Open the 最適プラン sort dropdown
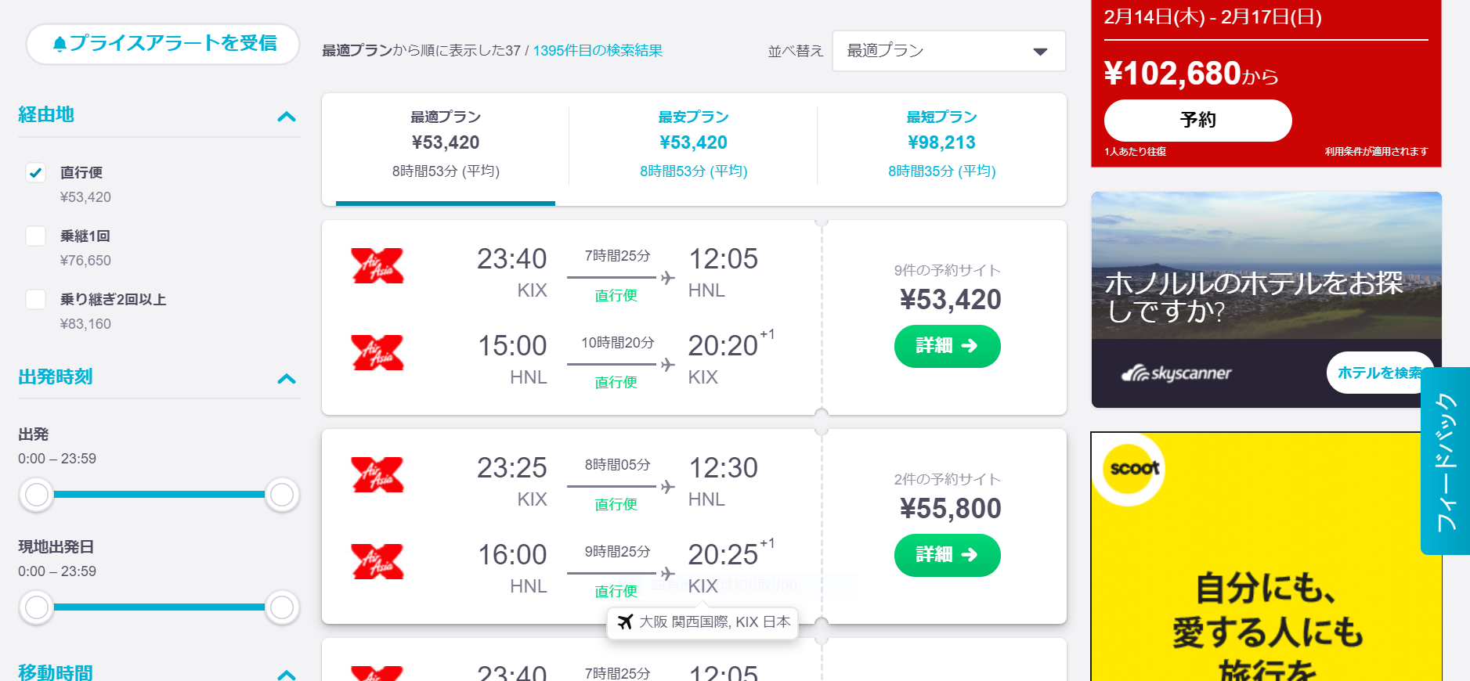Viewport: 1470px width, 681px height. coord(948,51)
